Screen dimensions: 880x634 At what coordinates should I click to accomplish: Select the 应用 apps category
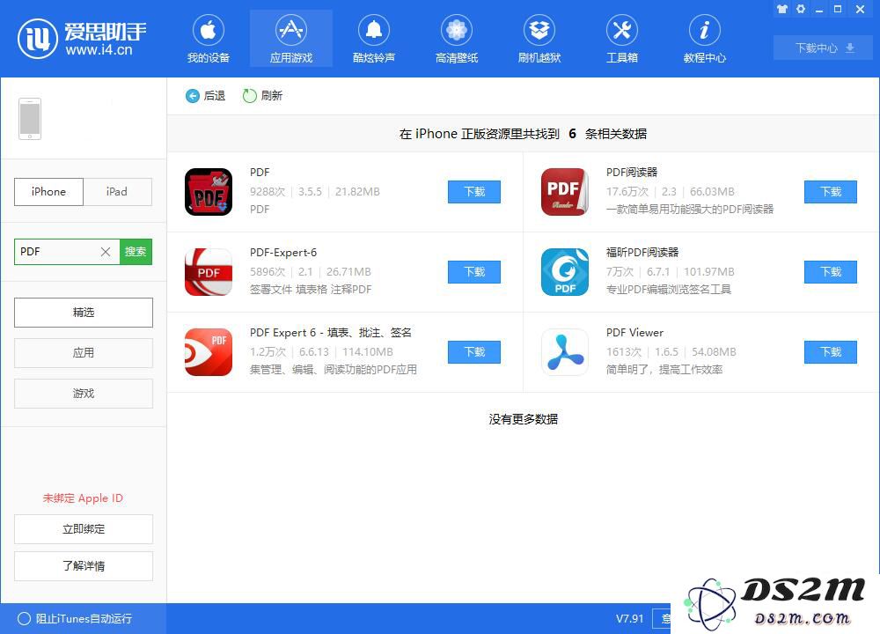coord(84,352)
